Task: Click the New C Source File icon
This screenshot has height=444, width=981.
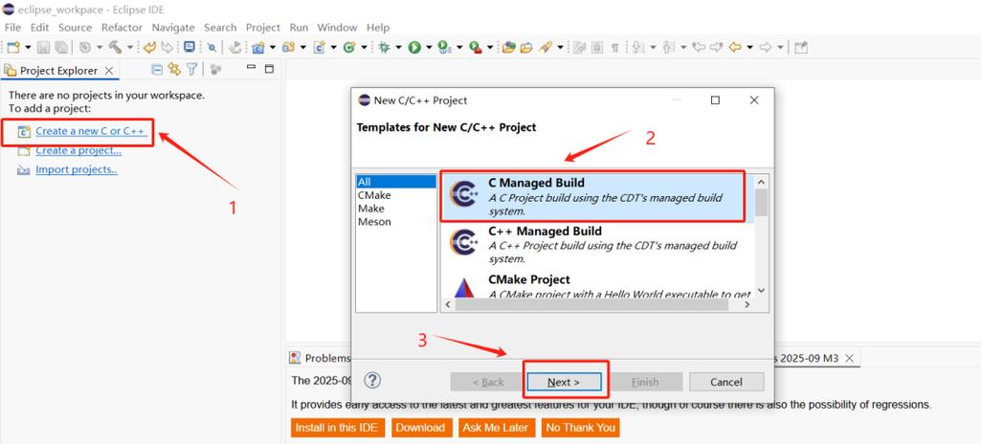Action: pos(319,47)
